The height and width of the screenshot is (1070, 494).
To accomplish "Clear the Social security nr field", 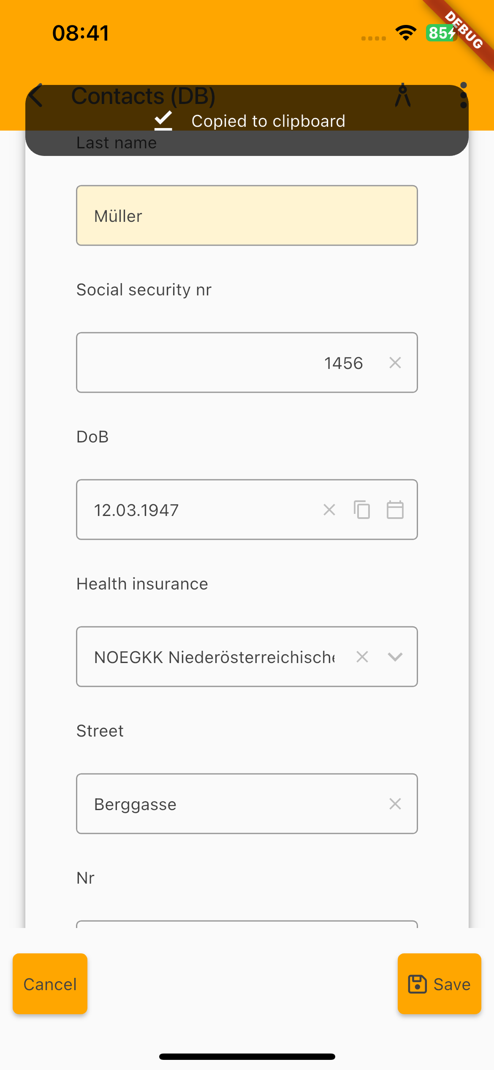I will pos(395,363).
